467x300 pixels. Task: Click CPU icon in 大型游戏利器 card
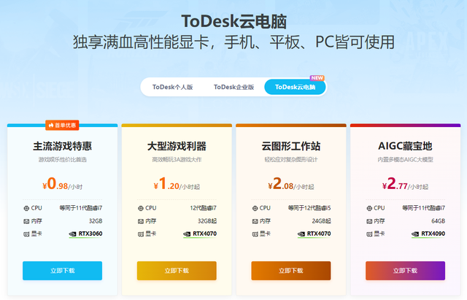pyautogui.click(x=141, y=208)
